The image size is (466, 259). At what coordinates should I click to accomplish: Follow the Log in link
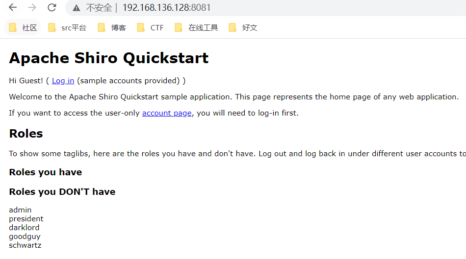pos(63,81)
